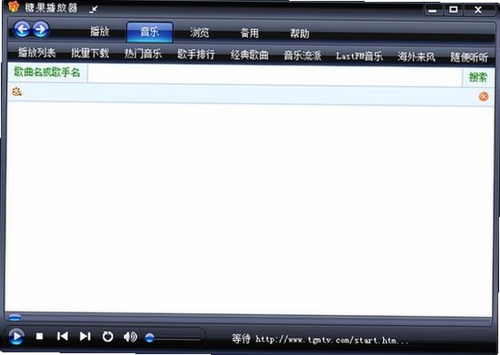Skip to the next track

[x=85, y=336]
